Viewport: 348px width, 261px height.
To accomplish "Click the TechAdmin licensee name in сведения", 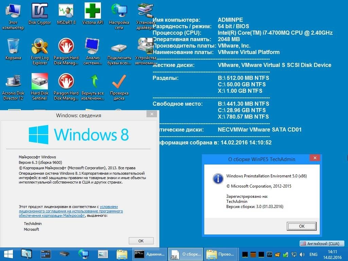I will pos(33,224).
